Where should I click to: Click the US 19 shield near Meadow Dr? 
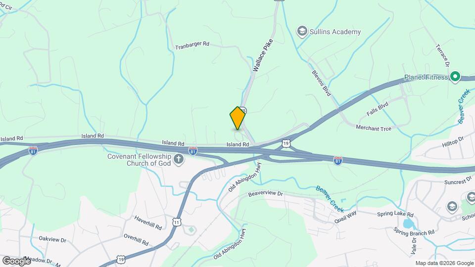pyautogui.click(x=121, y=260)
